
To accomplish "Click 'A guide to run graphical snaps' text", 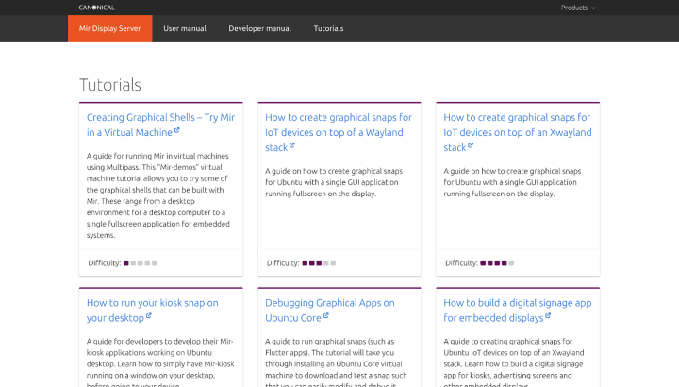I will pos(336,362).
